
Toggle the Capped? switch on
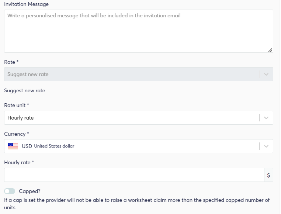pos(10,191)
